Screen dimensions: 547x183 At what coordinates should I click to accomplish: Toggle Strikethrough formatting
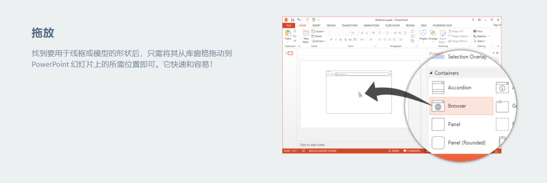(350, 39)
